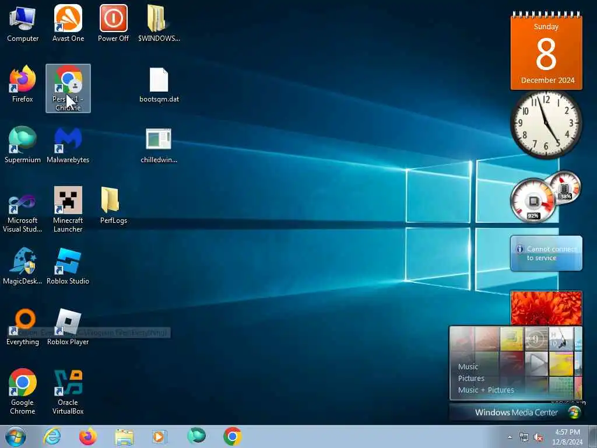The image size is (597, 448).
Task: Launch Chrome from the taskbar
Action: (233, 436)
